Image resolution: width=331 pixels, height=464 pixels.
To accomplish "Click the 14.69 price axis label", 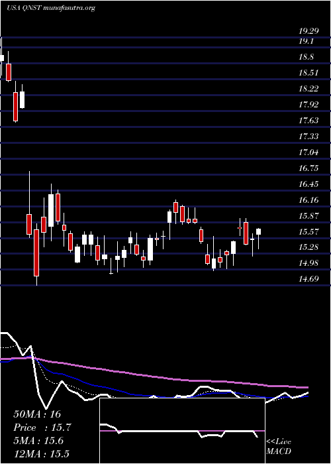I will (x=308, y=279).
